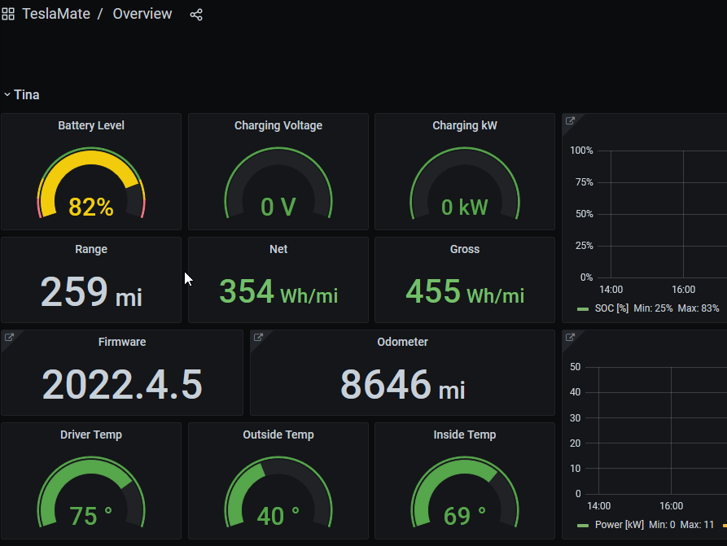Screen dimensions: 727x546
Task: Click the 2022.4.5 firmware version value
Action: 122,384
